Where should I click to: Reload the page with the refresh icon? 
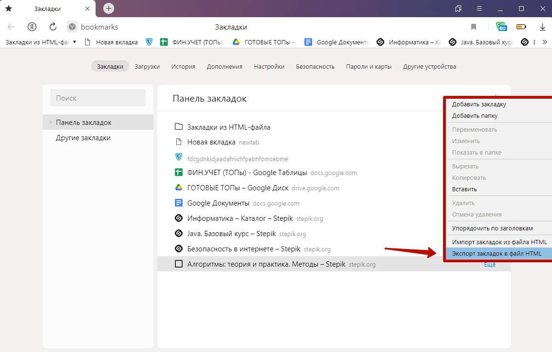coord(53,27)
